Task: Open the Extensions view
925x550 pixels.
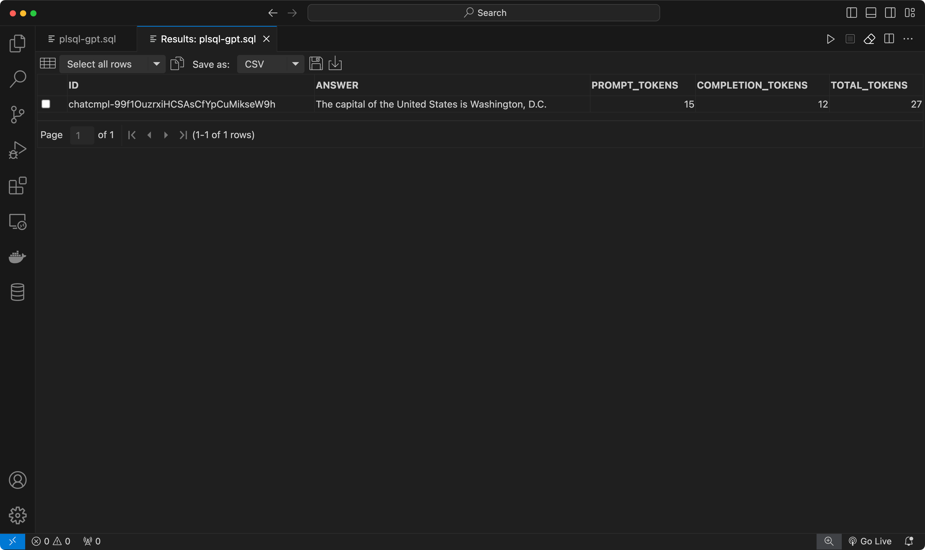Action: 17,186
